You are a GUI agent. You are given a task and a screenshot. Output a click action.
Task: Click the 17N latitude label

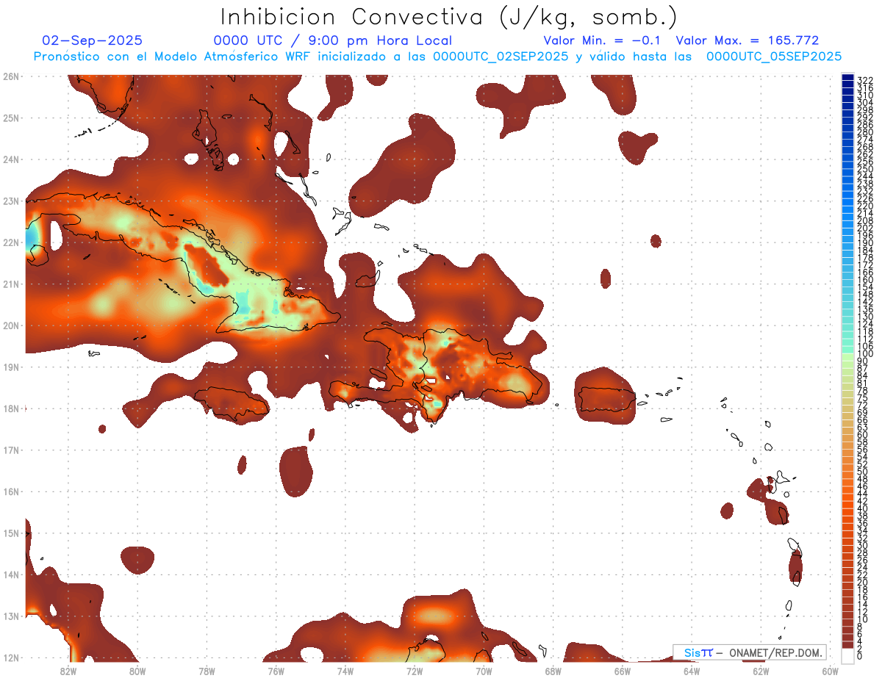click(x=11, y=450)
